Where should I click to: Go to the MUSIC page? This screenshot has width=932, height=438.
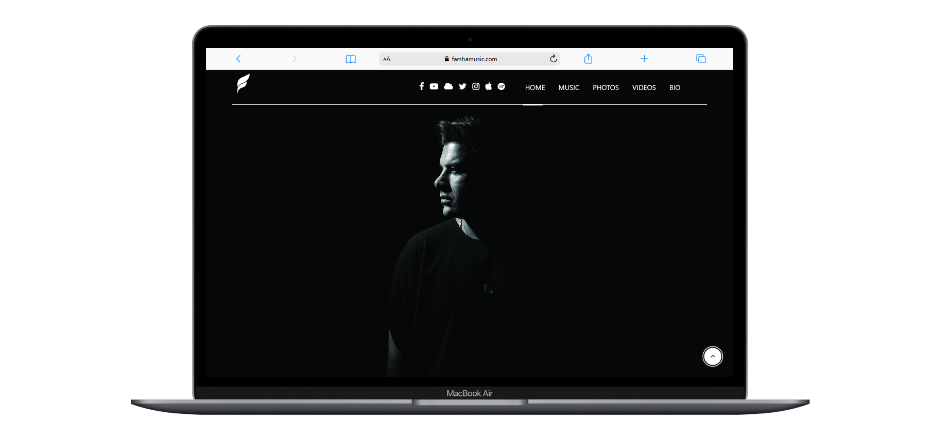click(569, 88)
